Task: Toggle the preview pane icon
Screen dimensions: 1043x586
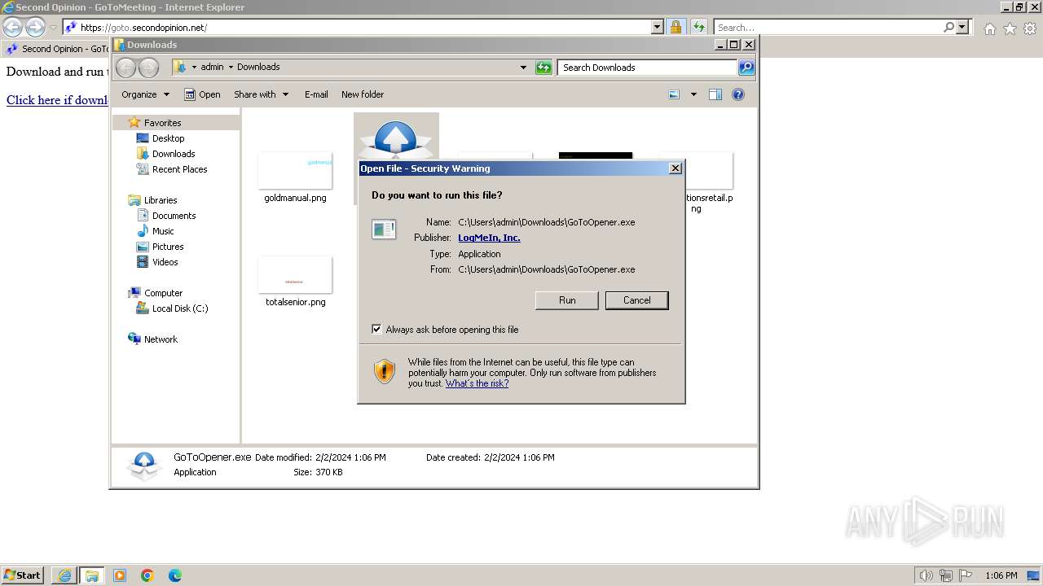Action: point(715,94)
